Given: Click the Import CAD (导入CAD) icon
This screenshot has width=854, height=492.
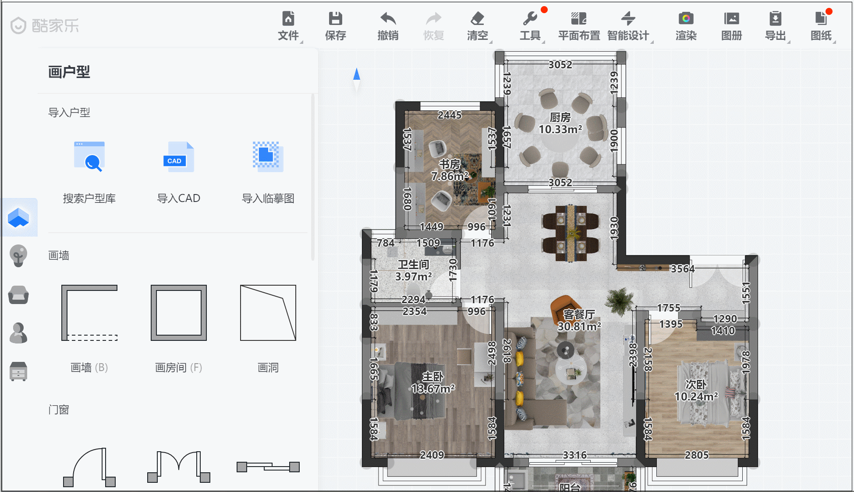Looking at the screenshot, I should [x=179, y=157].
